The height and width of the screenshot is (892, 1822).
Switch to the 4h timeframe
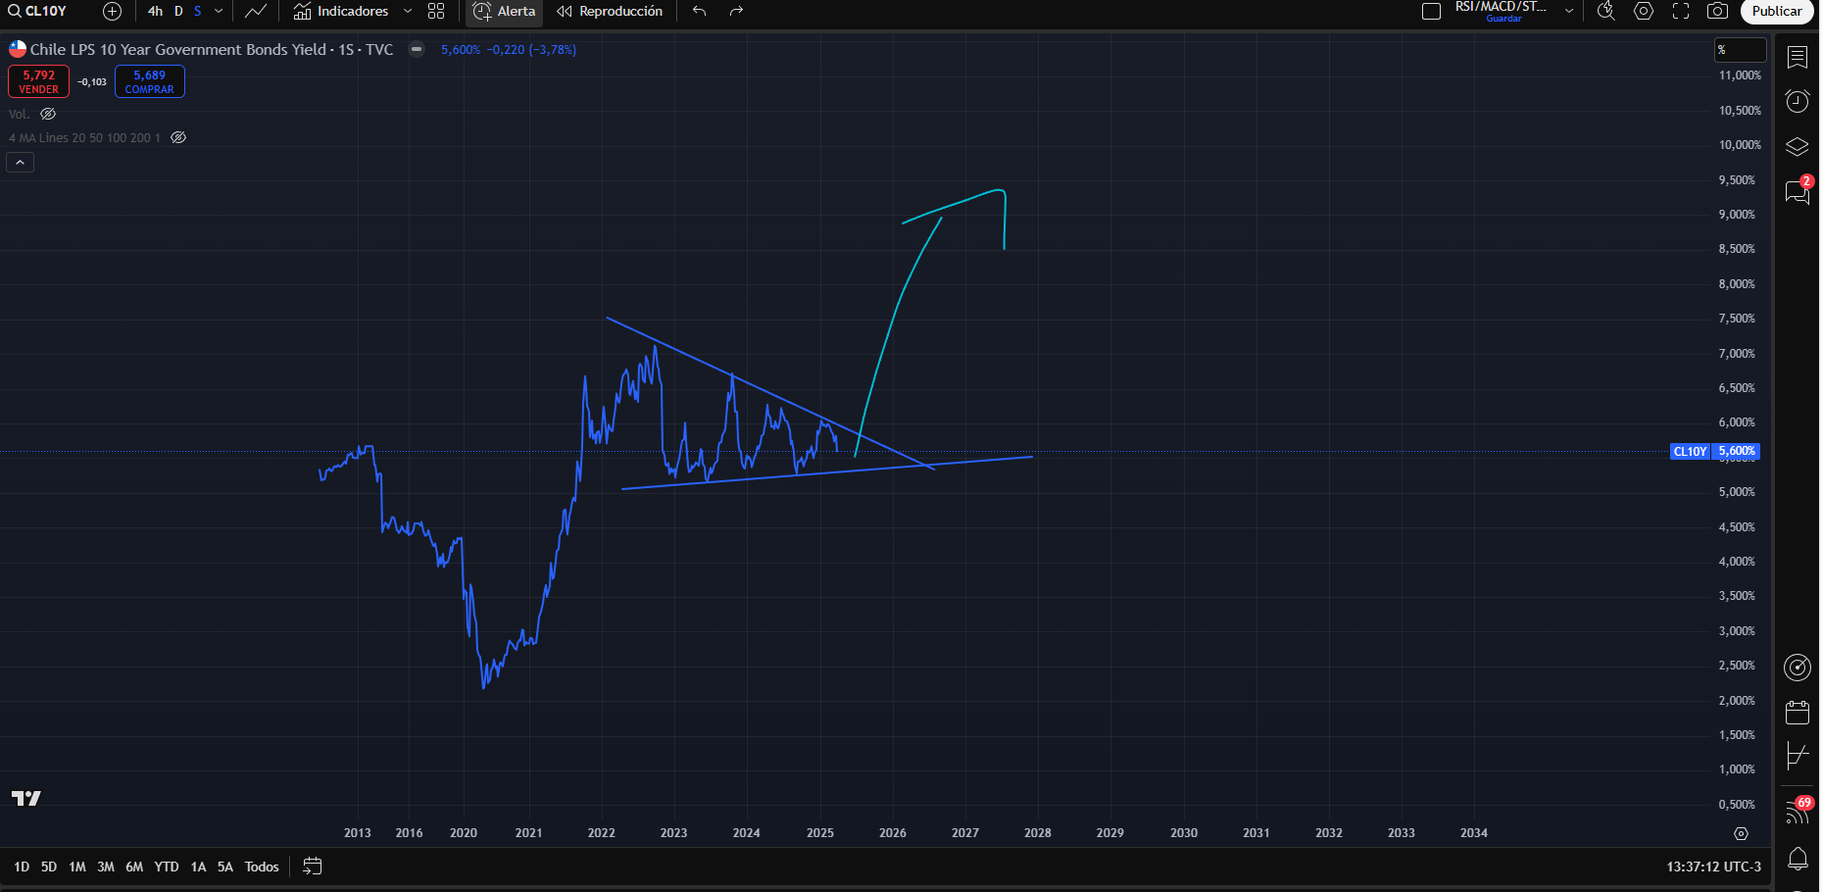point(155,12)
